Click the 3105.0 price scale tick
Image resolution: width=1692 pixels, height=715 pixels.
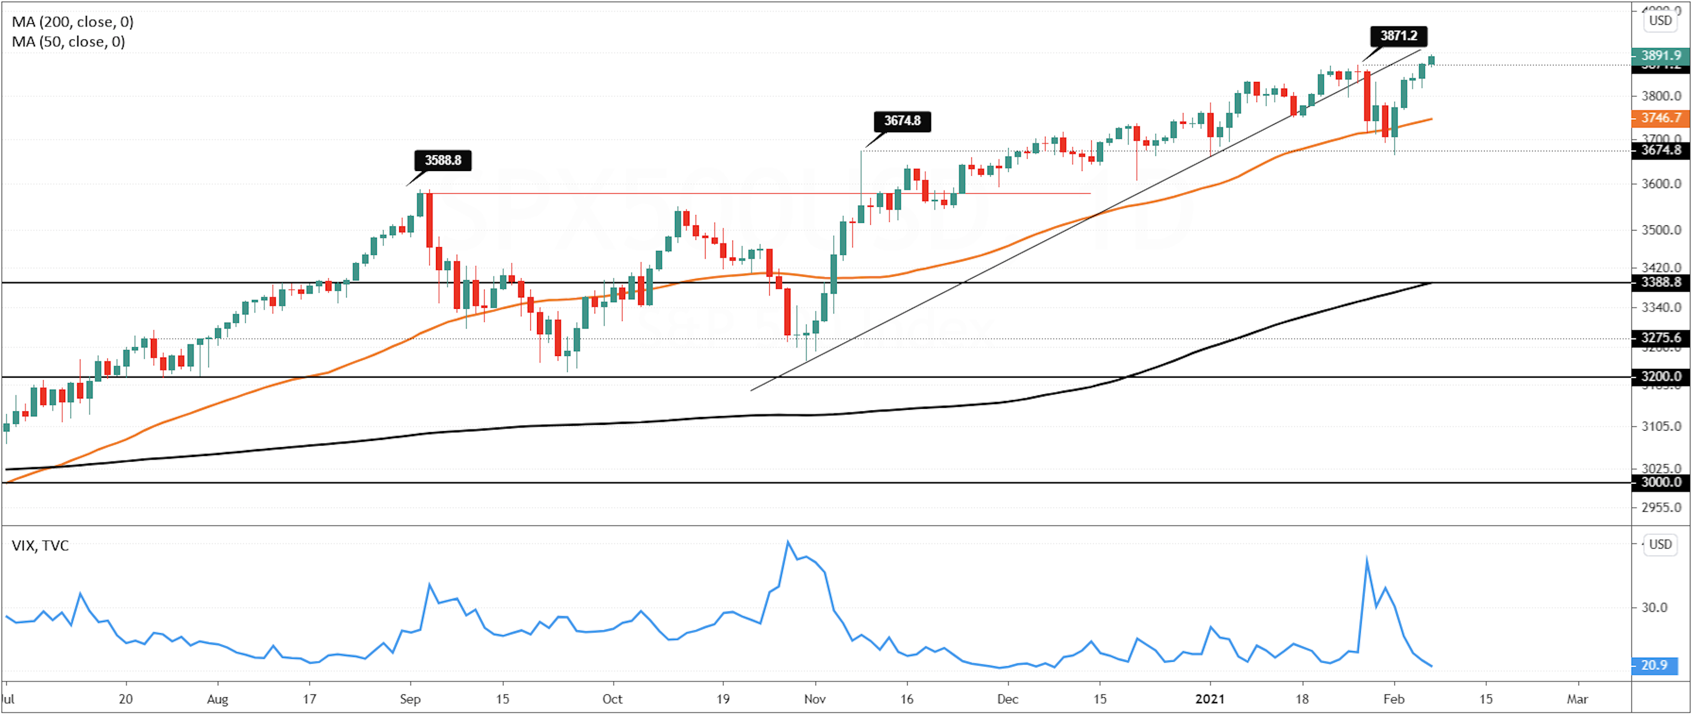coord(1661,426)
